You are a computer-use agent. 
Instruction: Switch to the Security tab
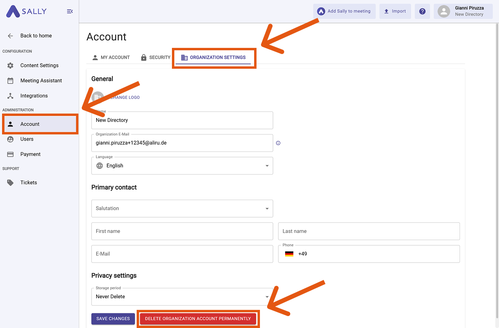155,57
